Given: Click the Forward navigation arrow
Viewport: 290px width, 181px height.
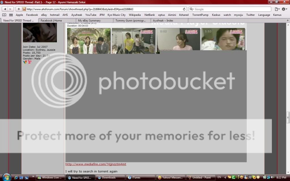Looking at the screenshot, I should point(11,9).
